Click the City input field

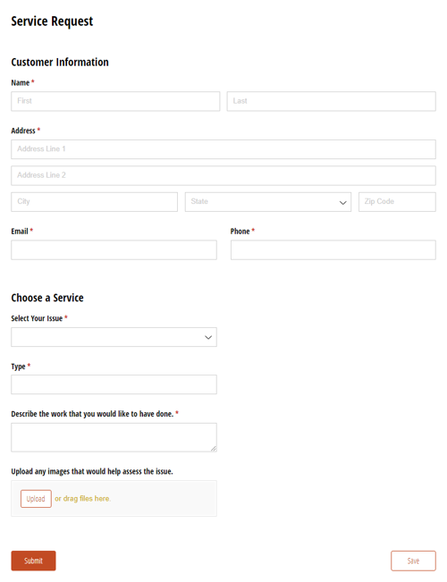pyautogui.click(x=94, y=202)
